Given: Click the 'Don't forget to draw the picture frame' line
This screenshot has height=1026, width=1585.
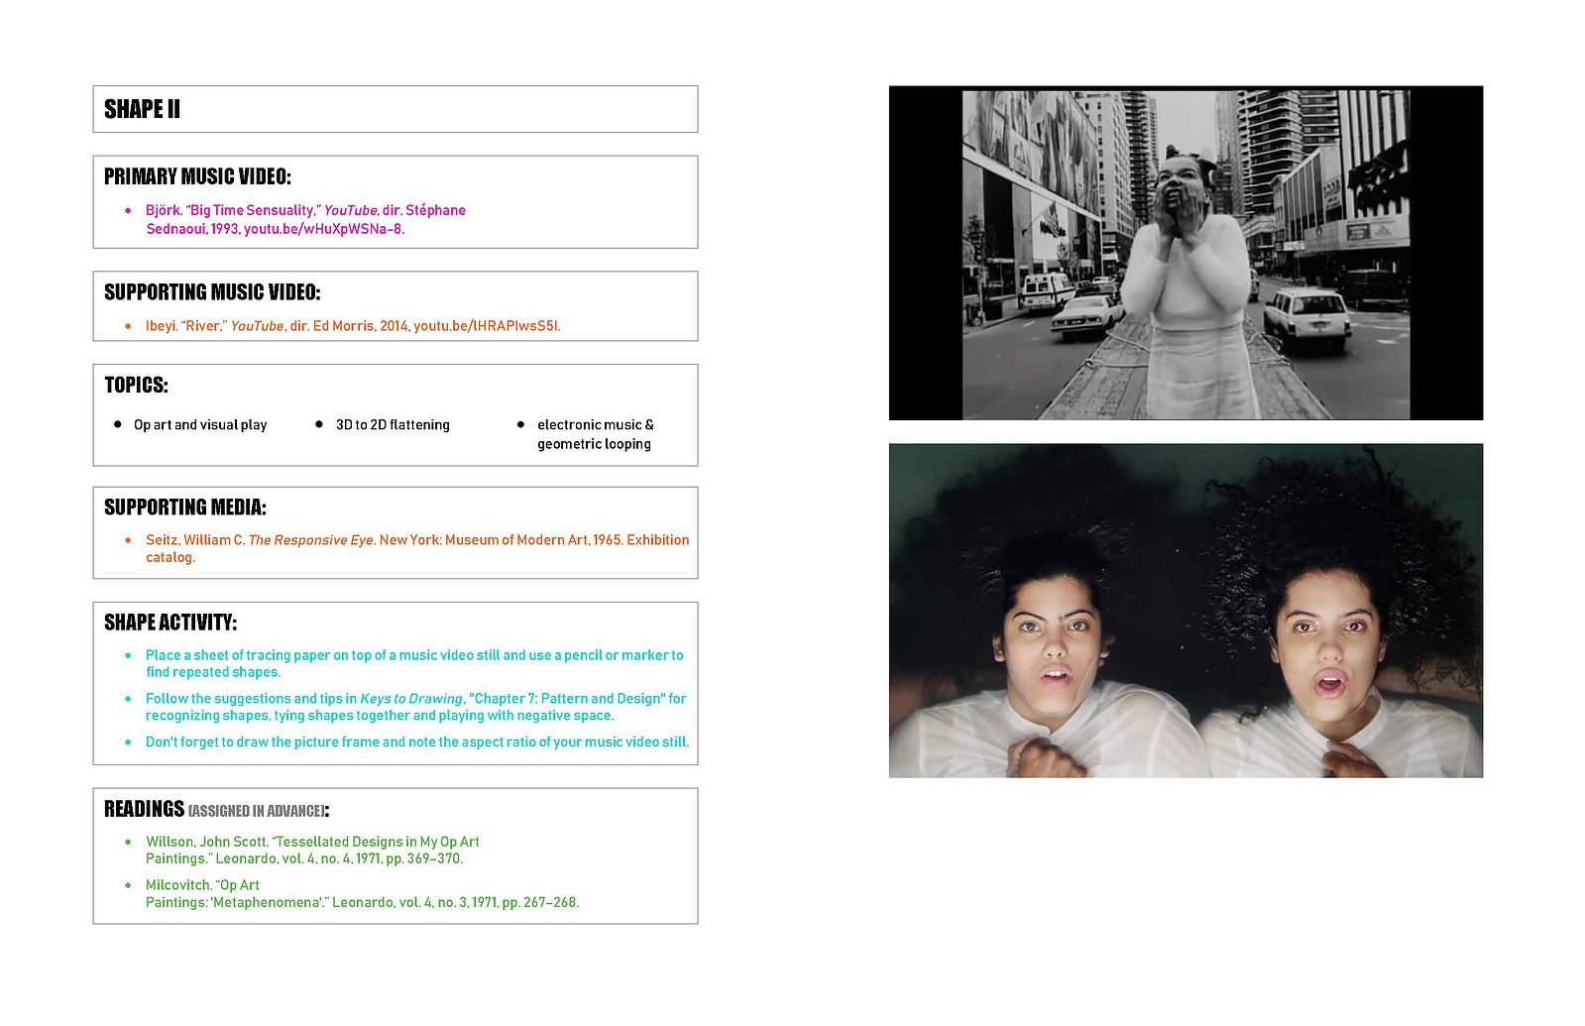Looking at the screenshot, I should click(x=417, y=742).
